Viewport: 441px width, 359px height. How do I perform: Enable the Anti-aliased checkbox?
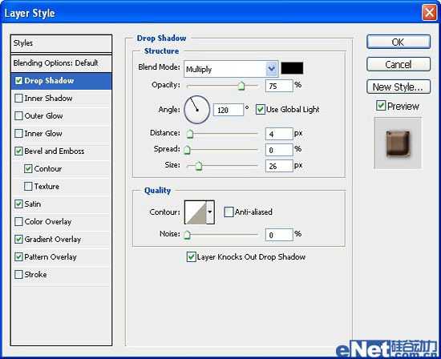[229, 212]
